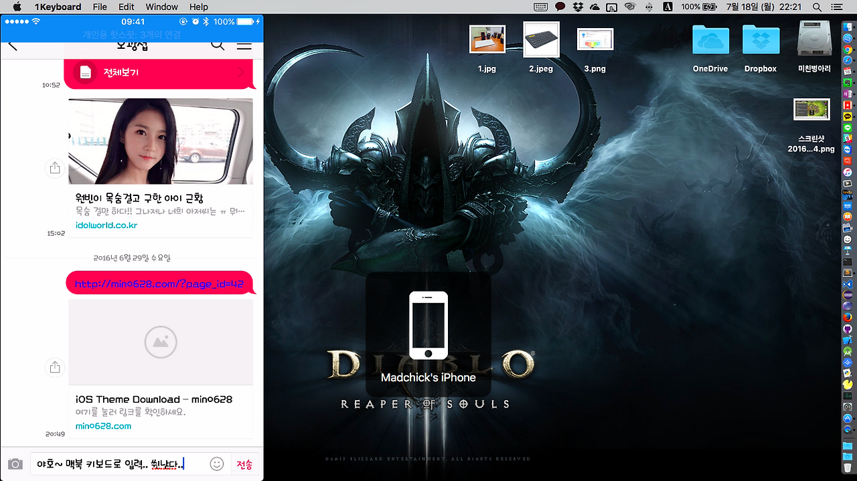Open Spotlight search magnifier
This screenshot has width=857, height=481.
click(817, 7)
